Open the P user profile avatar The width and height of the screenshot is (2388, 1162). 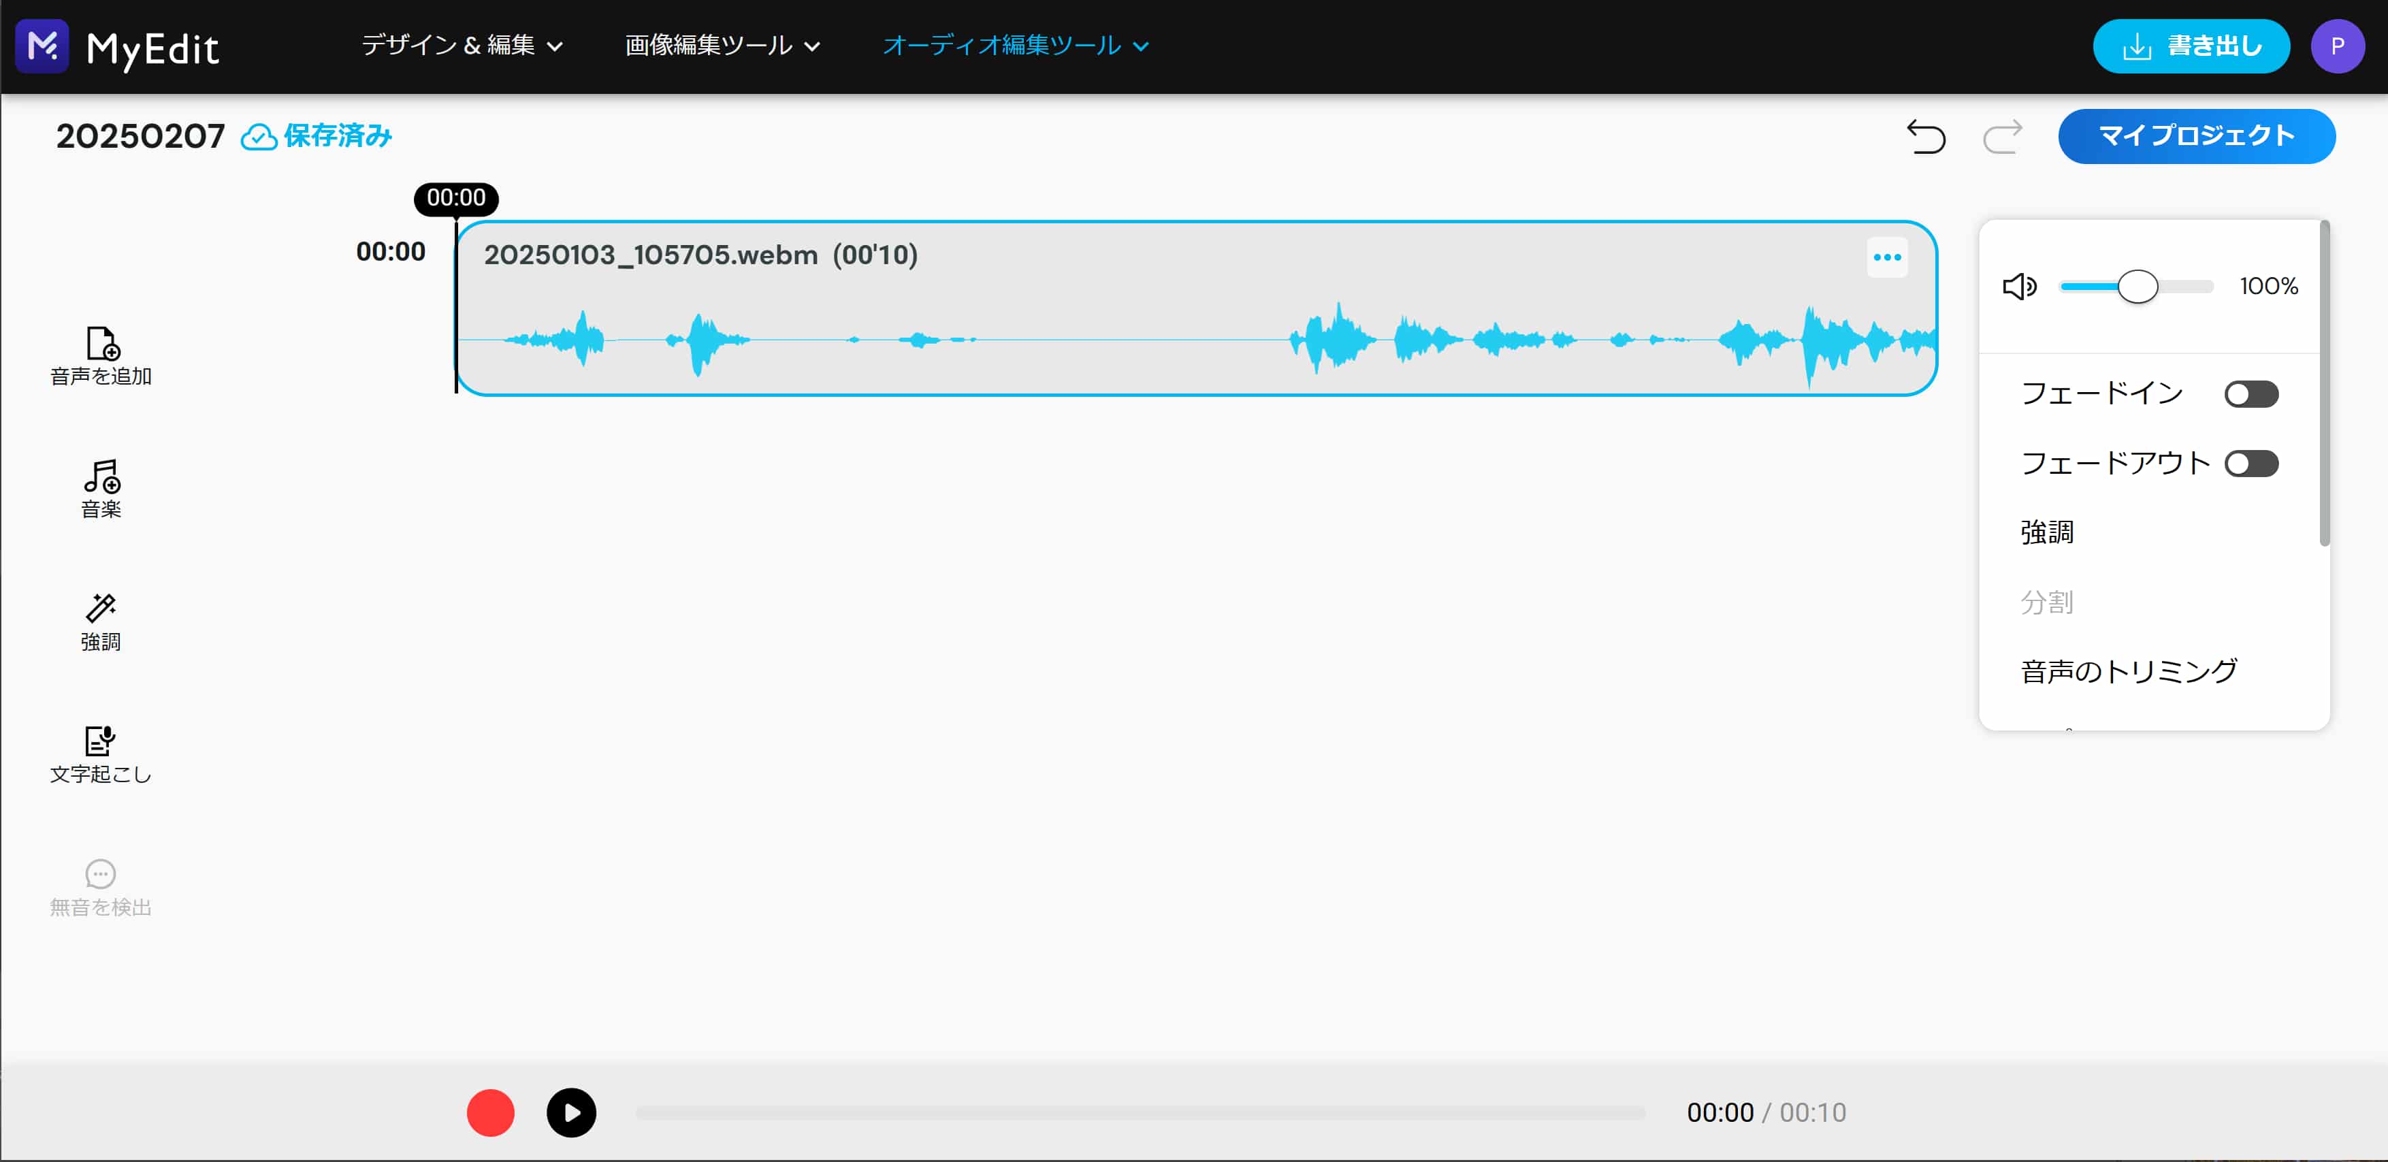(2336, 46)
